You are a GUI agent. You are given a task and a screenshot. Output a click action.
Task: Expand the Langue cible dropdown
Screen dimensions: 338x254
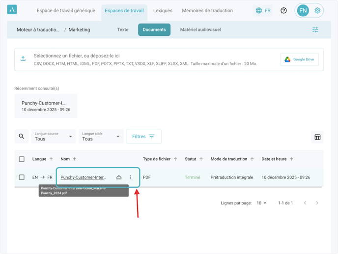[101, 137]
